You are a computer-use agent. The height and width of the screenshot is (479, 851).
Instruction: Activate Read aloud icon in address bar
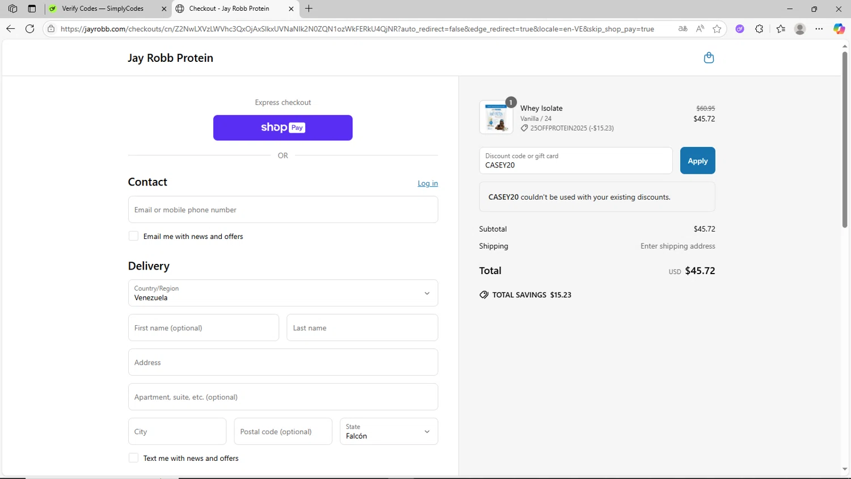tap(700, 29)
